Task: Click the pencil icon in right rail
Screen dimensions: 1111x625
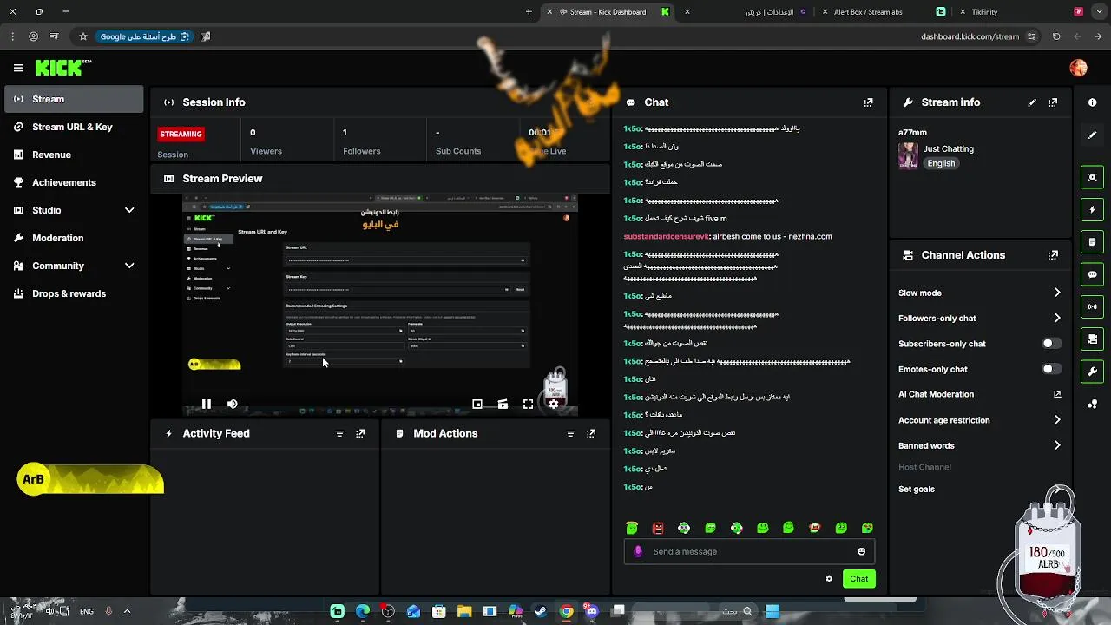Action: coord(1092,135)
